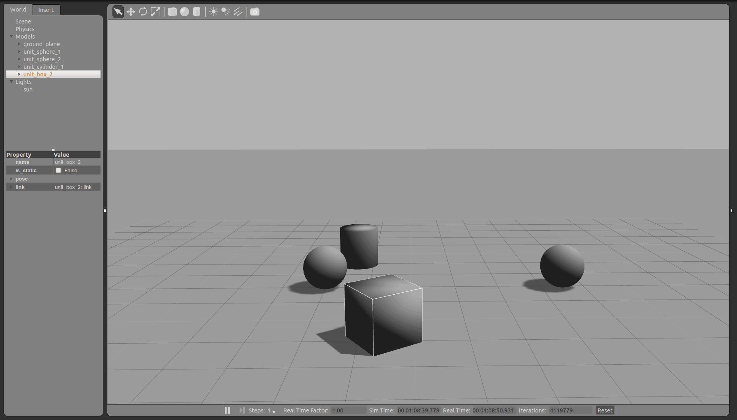
Task: Expand the ground_plane model
Action: [19, 44]
